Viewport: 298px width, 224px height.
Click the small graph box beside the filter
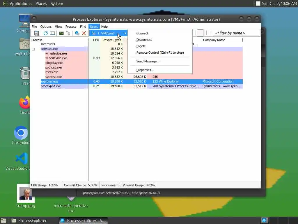[200, 33]
